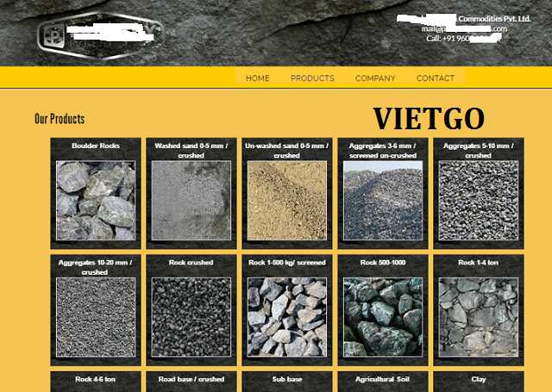The width and height of the screenshot is (552, 392).
Task: View the Aggregates 10-20 mm crushed image
Action: tap(96, 317)
